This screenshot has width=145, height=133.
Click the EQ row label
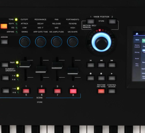13,28
